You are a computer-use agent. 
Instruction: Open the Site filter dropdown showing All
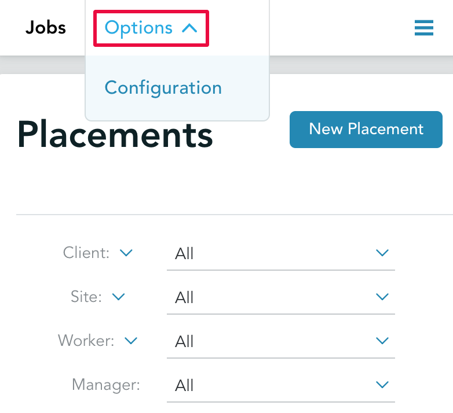(x=281, y=297)
